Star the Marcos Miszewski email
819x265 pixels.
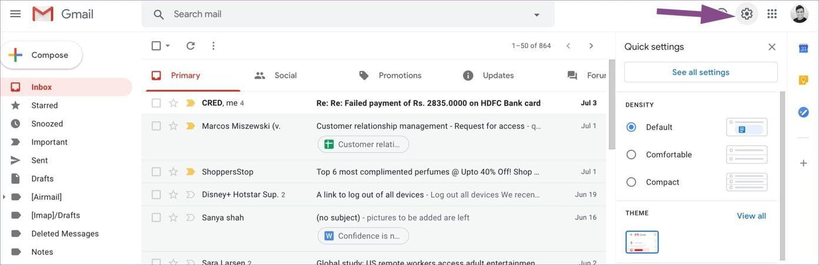pyautogui.click(x=173, y=126)
